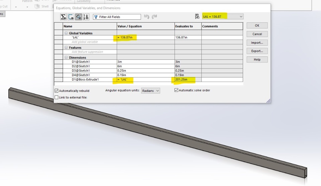321x186 pixels.
Task: Open the dropdown arrow under Cut
Action: 16,7
